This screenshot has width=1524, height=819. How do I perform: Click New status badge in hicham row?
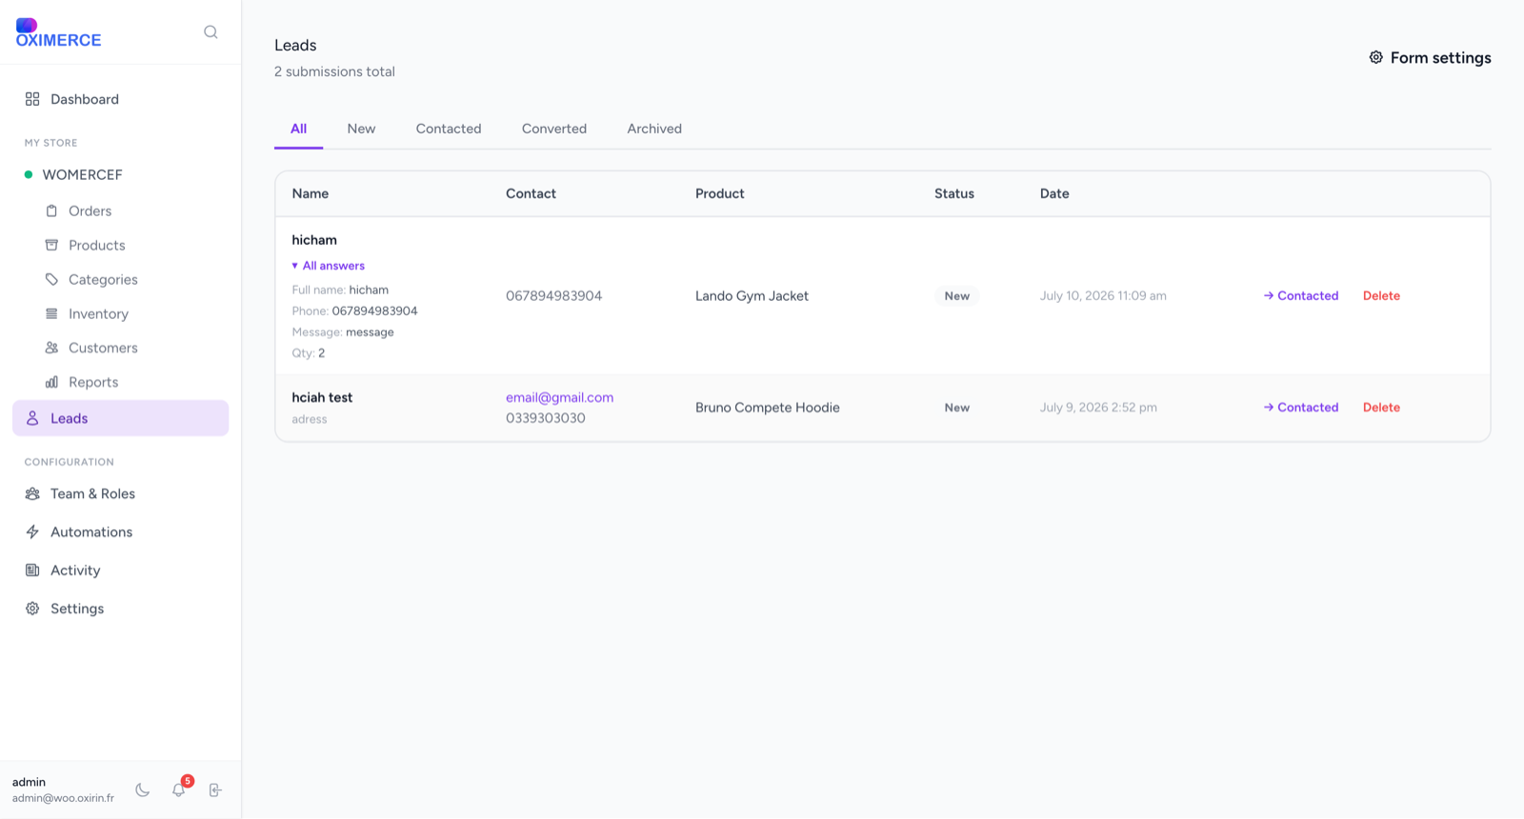point(957,296)
